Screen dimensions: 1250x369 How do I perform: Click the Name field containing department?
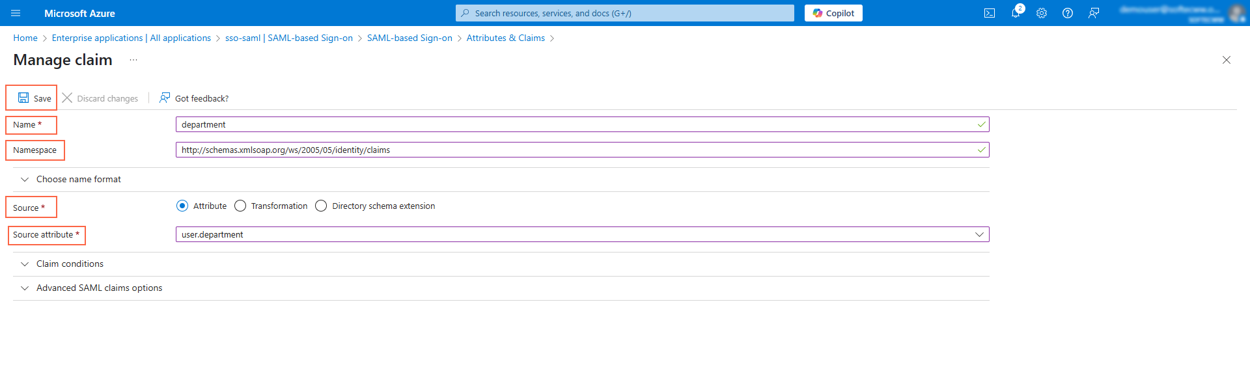[x=576, y=124]
